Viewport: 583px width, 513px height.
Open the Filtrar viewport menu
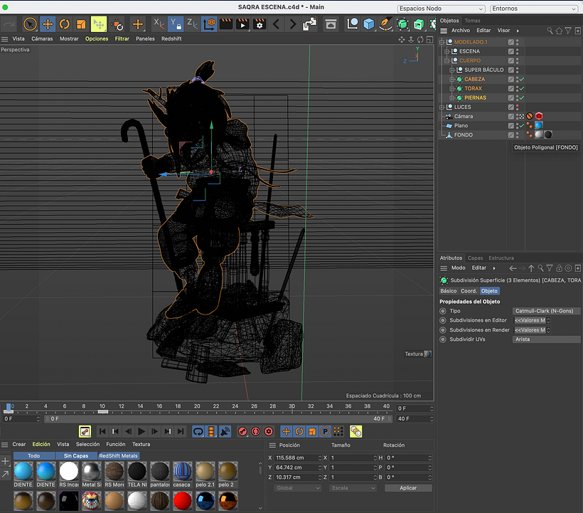pos(122,38)
